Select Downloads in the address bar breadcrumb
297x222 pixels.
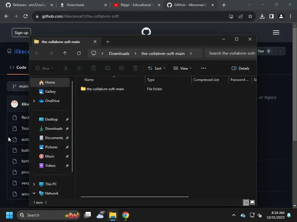(x=119, y=53)
